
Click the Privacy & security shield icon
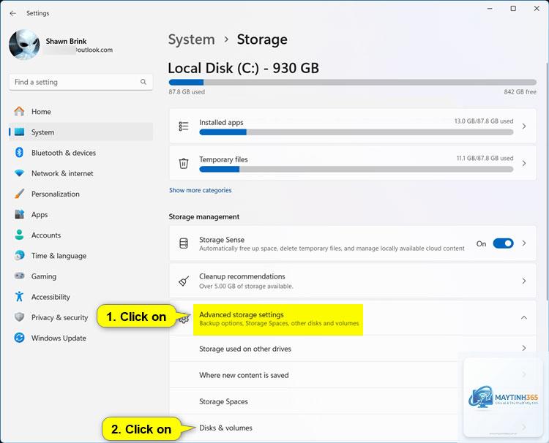19,317
